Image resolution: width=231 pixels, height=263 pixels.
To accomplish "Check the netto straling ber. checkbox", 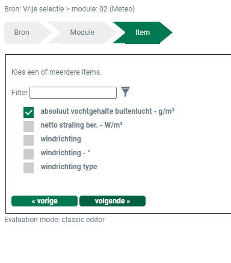I will (x=28, y=126).
